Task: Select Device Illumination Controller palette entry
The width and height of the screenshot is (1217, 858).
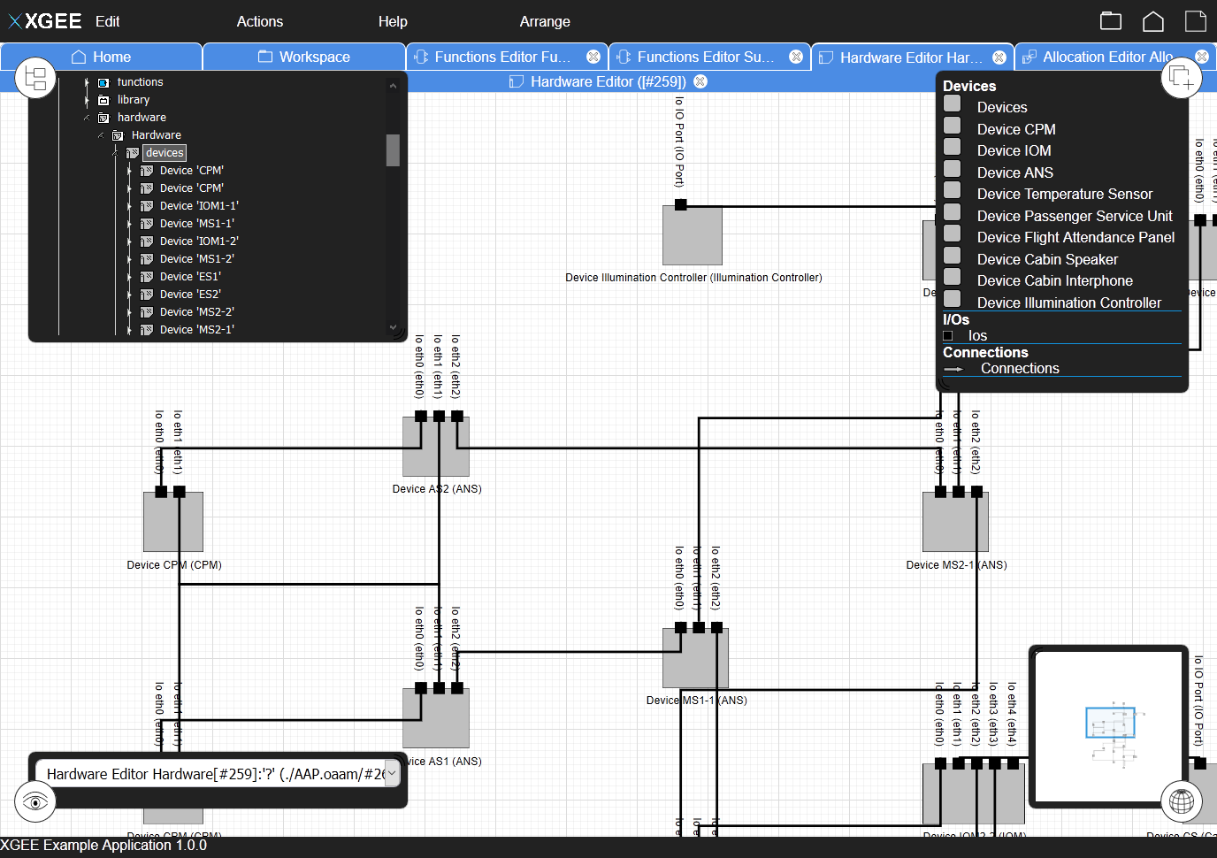Action: coord(1069,303)
